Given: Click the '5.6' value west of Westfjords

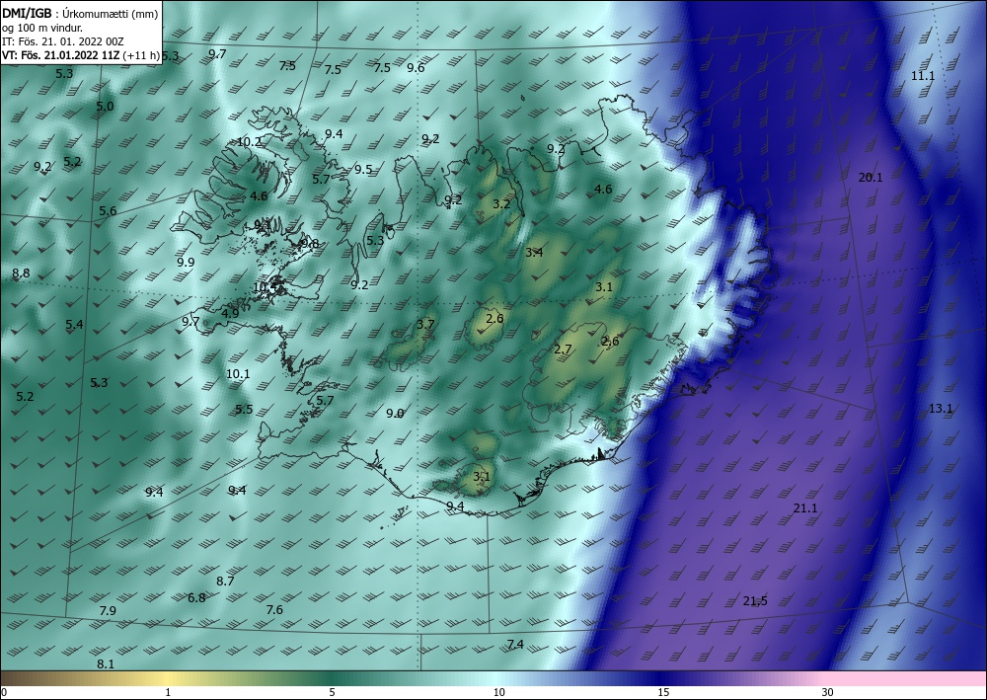Looking at the screenshot, I should [108, 211].
